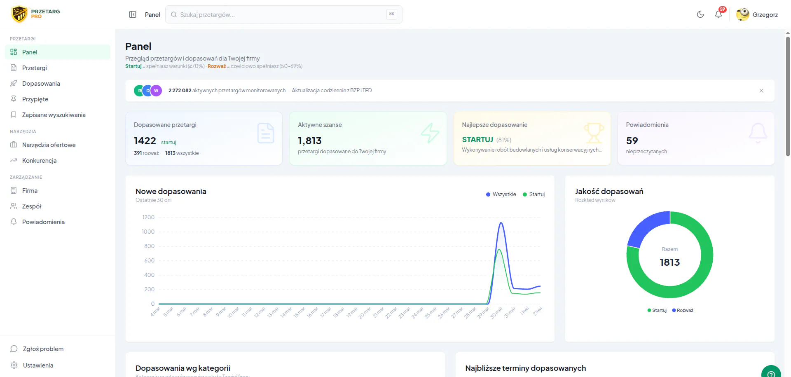Screen dimensions: 791x377
Task: Collapse the sidebar with the panel toggle icon
Action: coord(133,14)
